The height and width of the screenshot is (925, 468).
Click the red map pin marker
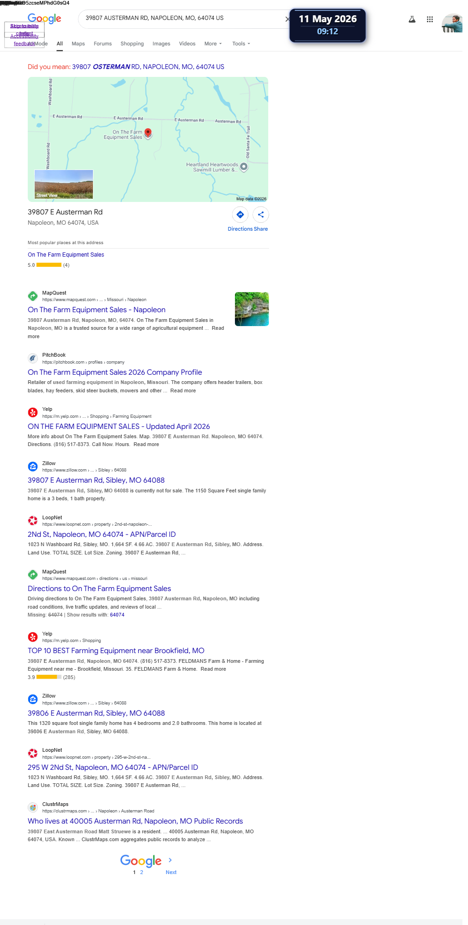pyautogui.click(x=148, y=133)
